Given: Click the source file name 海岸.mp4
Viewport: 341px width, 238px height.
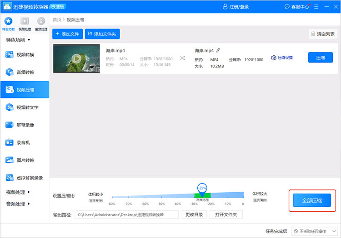Looking at the screenshot, I should (x=115, y=50).
